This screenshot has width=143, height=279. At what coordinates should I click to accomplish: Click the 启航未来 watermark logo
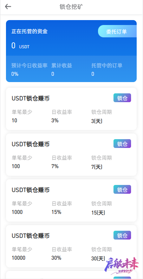tap(122, 266)
